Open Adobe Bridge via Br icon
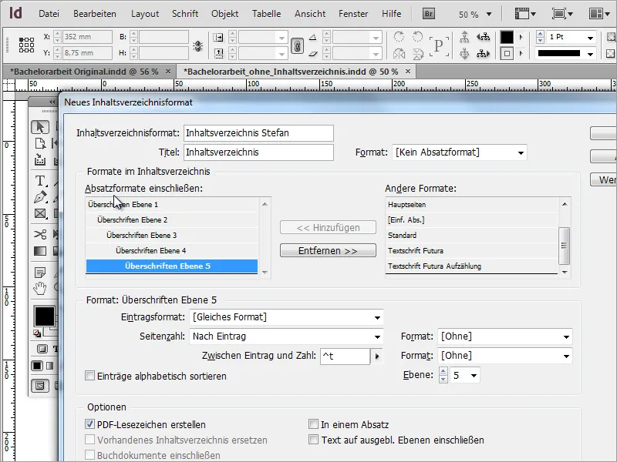The width and height of the screenshot is (617, 462). [x=429, y=14]
